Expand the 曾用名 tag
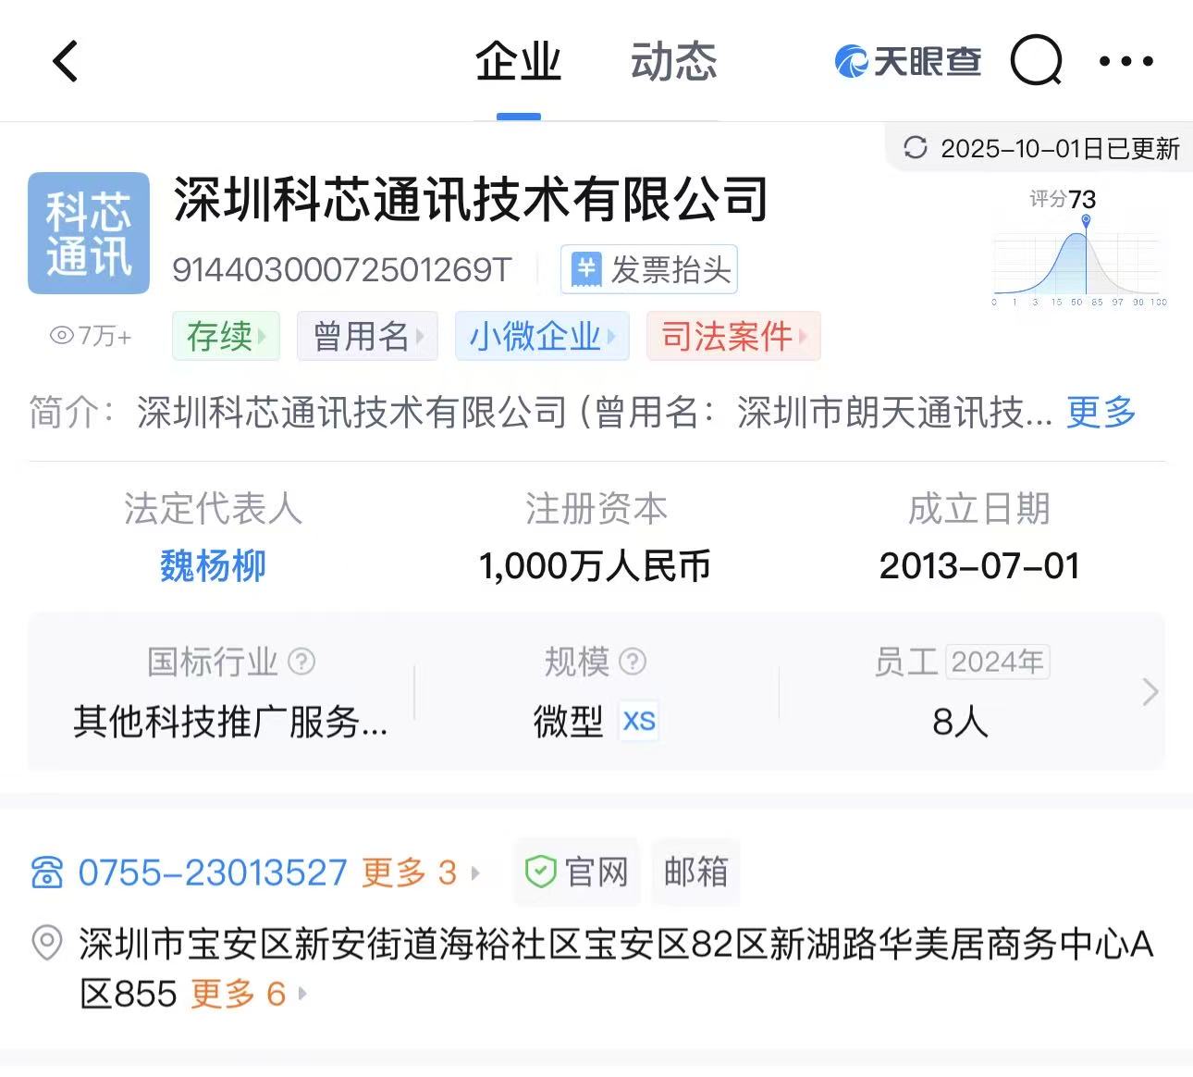 367,336
